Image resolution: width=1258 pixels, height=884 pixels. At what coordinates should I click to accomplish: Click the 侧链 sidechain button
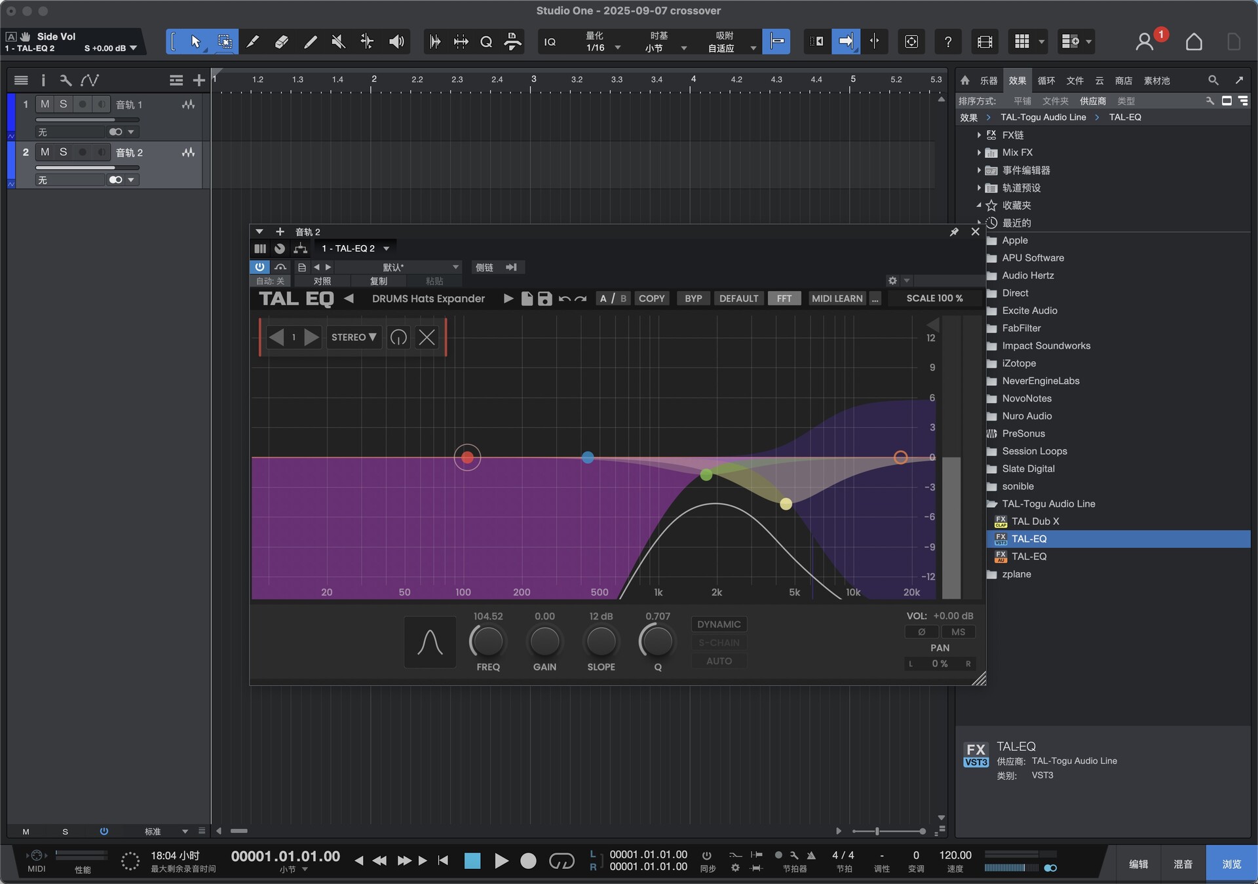point(484,267)
